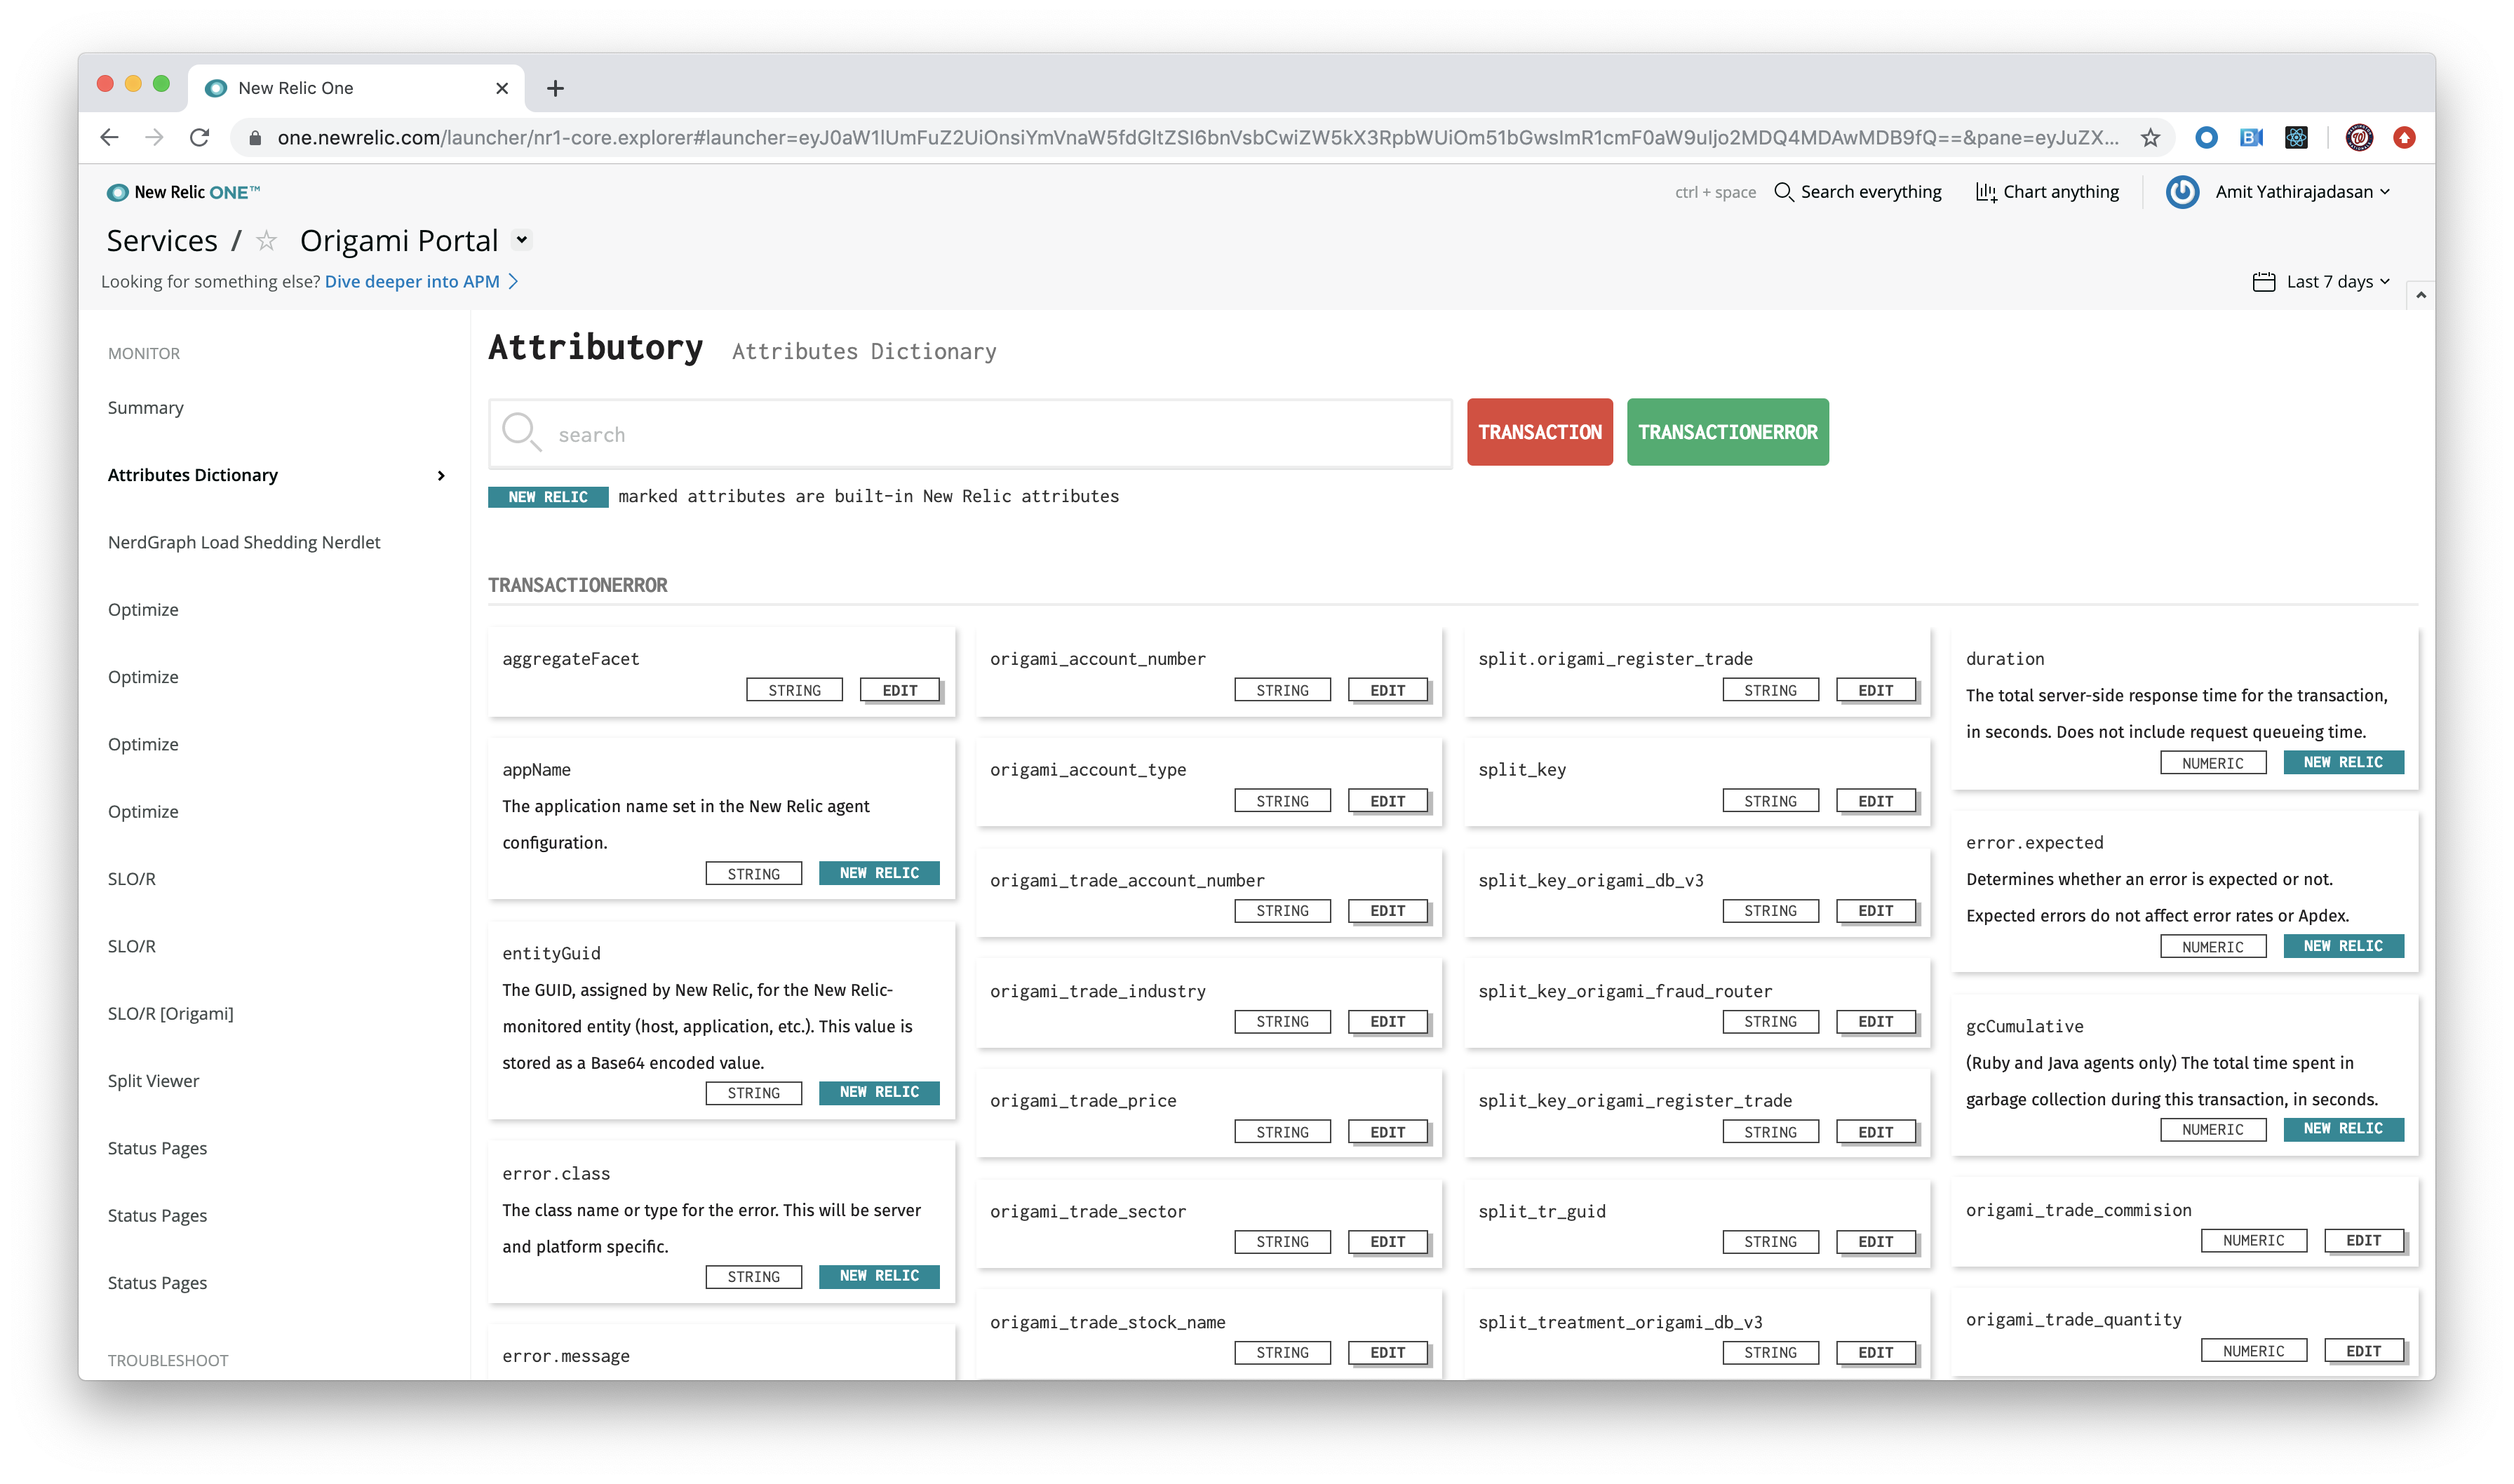Click the New Relic ONE logo
This screenshot has height=1484, width=2514.
[183, 192]
